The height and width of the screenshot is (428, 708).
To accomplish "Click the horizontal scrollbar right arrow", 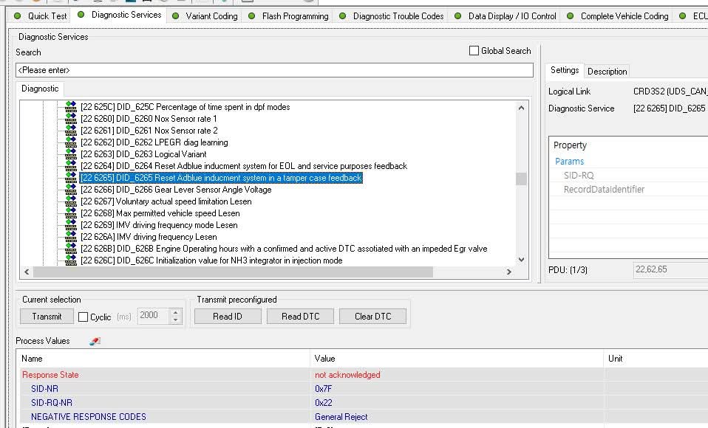I will pyautogui.click(x=509, y=272).
